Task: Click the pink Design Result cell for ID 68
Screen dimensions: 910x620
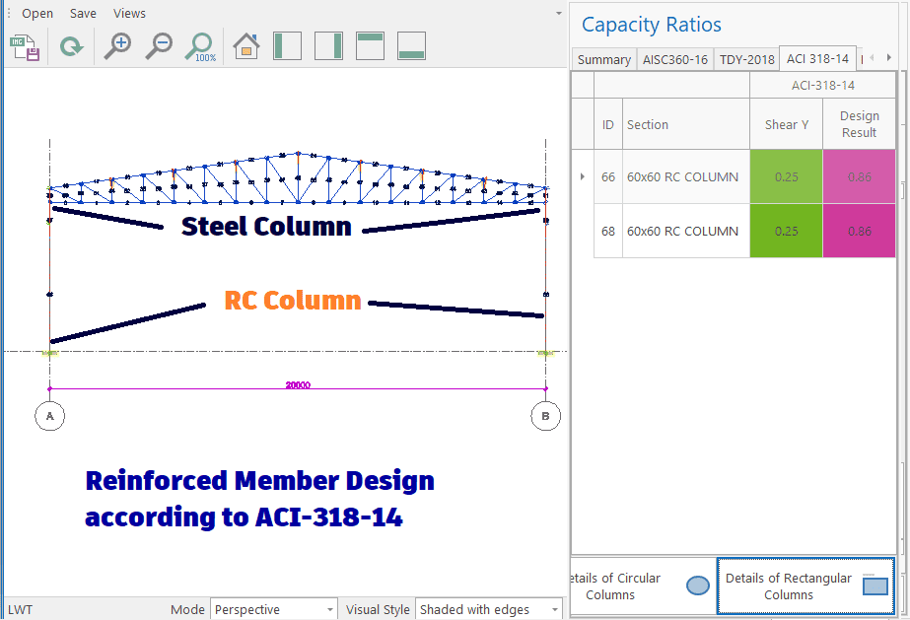Action: click(x=859, y=232)
